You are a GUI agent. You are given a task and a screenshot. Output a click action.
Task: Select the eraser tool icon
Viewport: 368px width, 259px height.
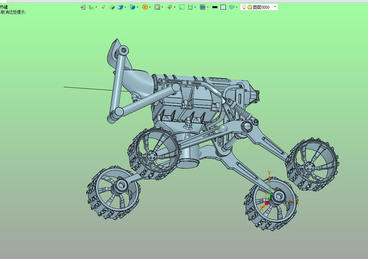coord(103,7)
